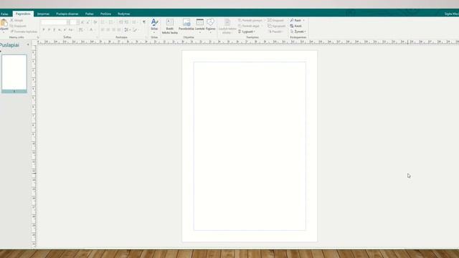Collapse the Puslapiai navigation pane

coord(28,44)
